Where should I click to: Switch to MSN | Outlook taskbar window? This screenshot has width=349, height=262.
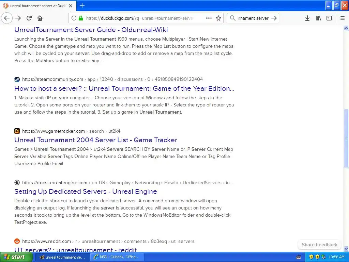tap(117, 257)
